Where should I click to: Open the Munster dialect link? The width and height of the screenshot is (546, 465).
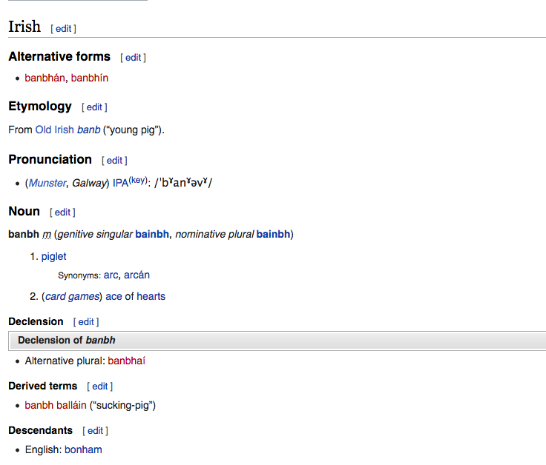[47, 183]
